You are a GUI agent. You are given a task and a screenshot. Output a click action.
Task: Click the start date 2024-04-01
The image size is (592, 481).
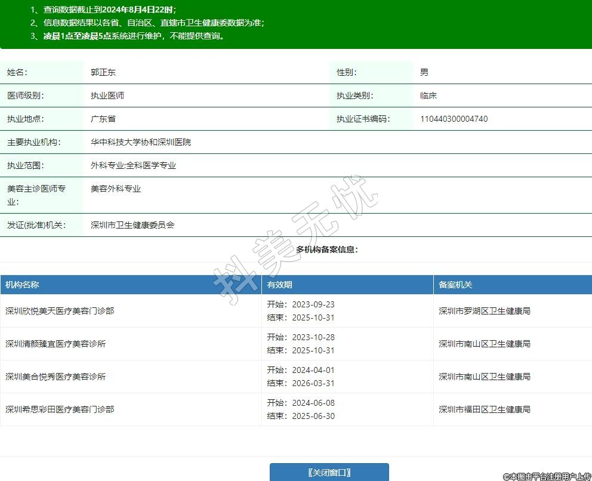click(313, 370)
